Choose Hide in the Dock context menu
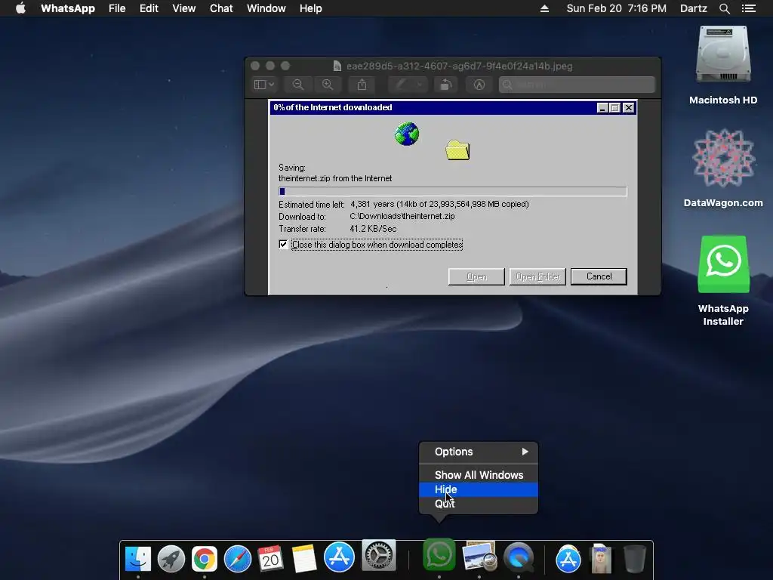Viewport: 773px width, 580px height. [x=478, y=489]
